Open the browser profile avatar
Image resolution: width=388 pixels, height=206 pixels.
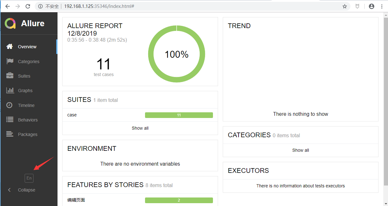(372, 6)
